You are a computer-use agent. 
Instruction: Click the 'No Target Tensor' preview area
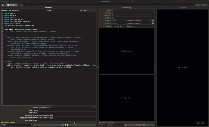[x=126, y=98]
